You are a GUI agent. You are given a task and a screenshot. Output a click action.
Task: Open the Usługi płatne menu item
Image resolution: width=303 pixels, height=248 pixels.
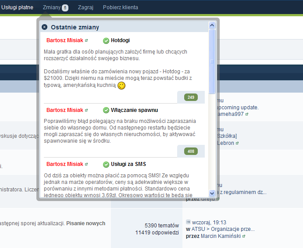point(17,7)
